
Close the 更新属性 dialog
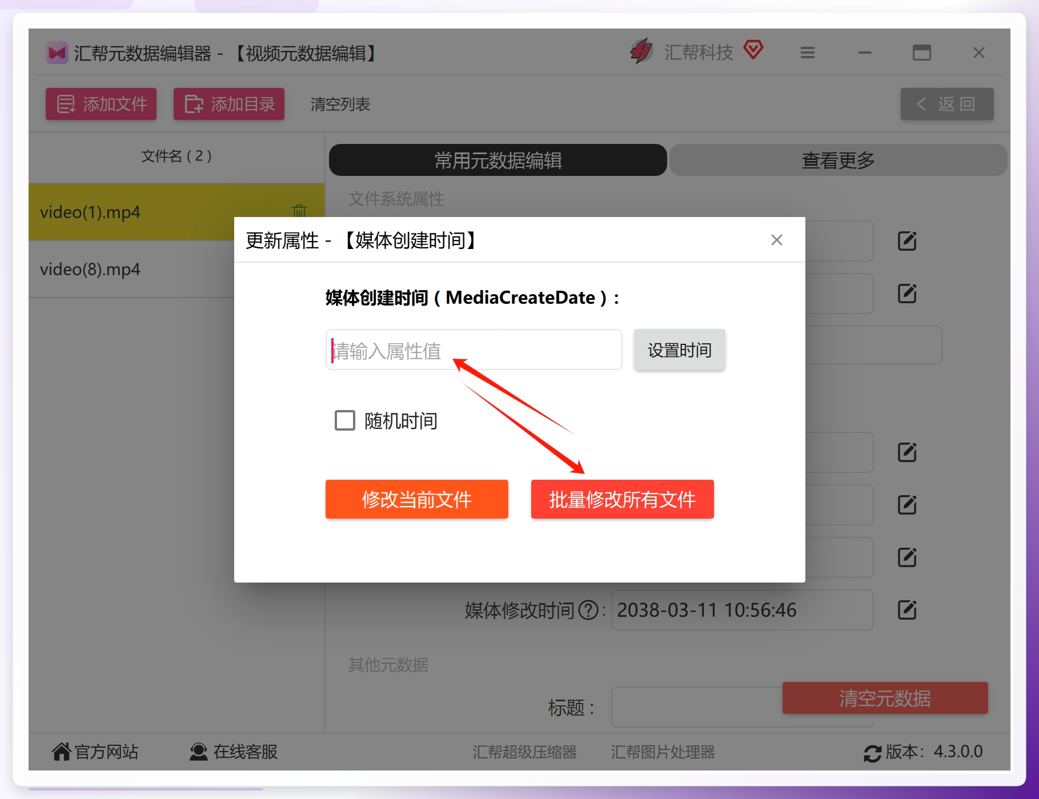(777, 240)
